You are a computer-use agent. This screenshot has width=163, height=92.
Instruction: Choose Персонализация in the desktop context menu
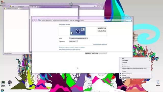click(135, 77)
